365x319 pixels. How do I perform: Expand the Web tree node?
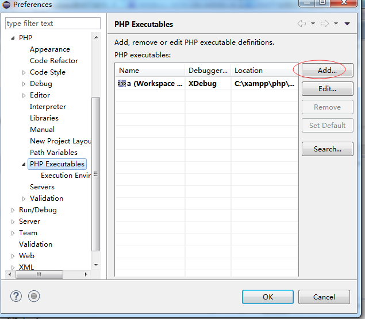pyautogui.click(x=13, y=256)
